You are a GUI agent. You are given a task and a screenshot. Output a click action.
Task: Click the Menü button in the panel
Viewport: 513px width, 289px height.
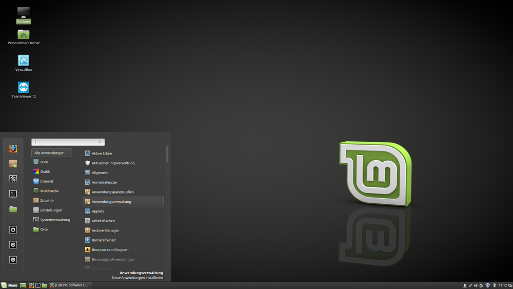coord(10,285)
